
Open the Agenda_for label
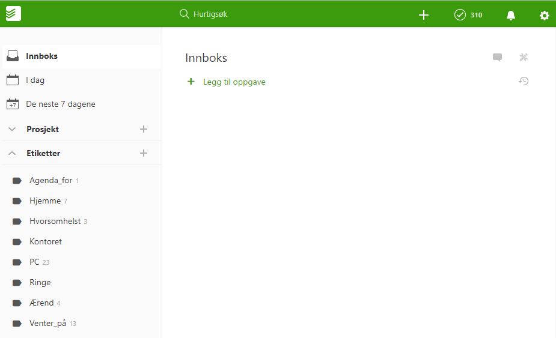coord(50,180)
